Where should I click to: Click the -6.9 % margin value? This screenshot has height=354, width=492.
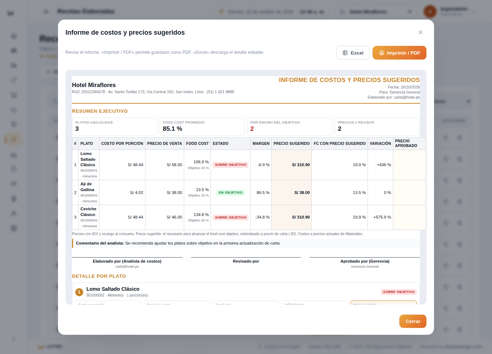264,165
